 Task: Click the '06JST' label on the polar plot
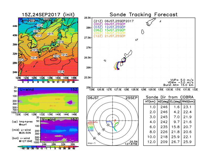tap(93, 98)
